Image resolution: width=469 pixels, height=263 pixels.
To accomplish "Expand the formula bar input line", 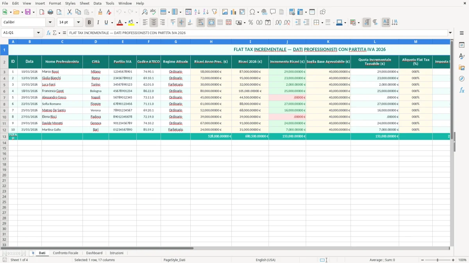I will click(450, 33).
